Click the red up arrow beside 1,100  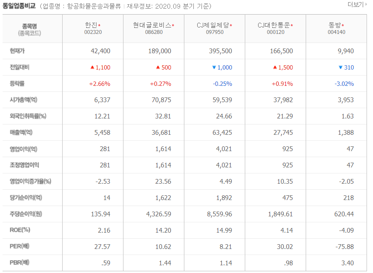click(92, 67)
